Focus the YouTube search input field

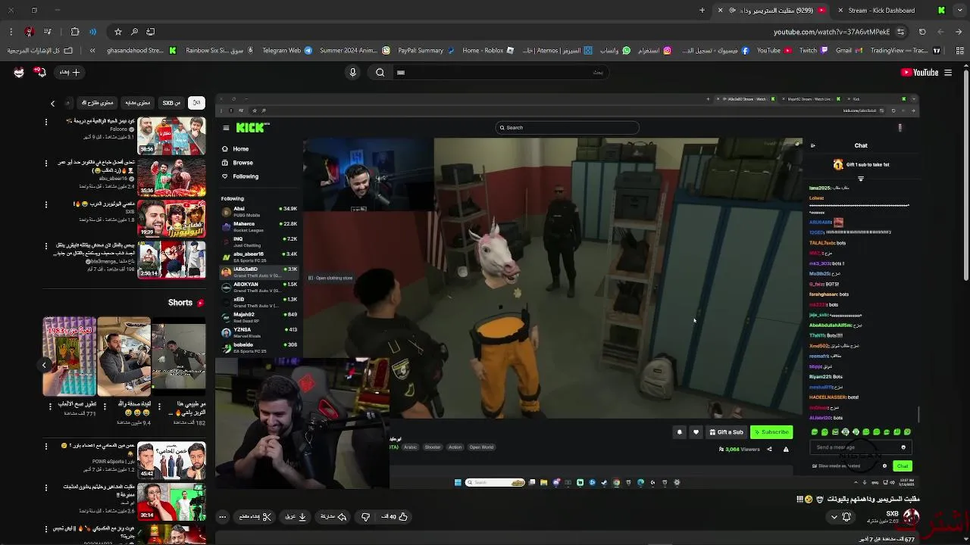pos(500,73)
